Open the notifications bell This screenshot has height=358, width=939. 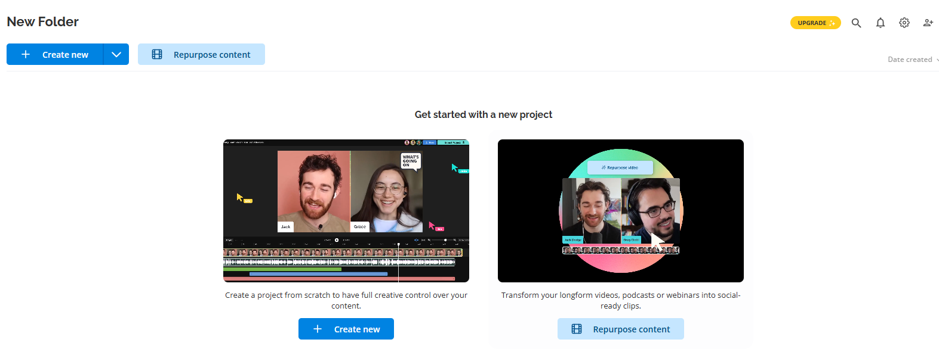tap(880, 23)
